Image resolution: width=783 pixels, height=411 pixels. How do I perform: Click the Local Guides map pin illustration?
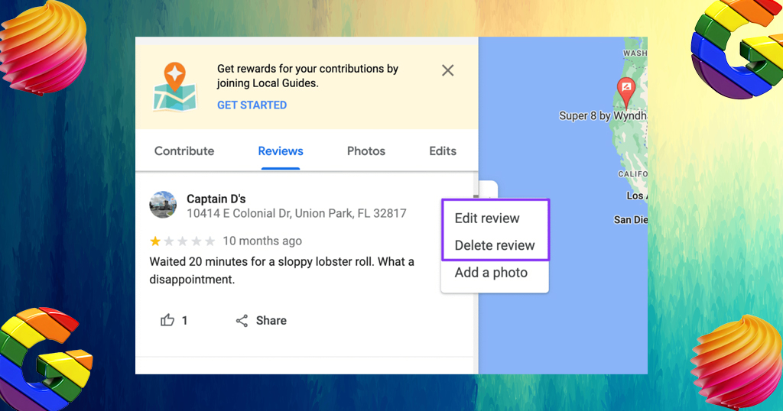click(175, 87)
